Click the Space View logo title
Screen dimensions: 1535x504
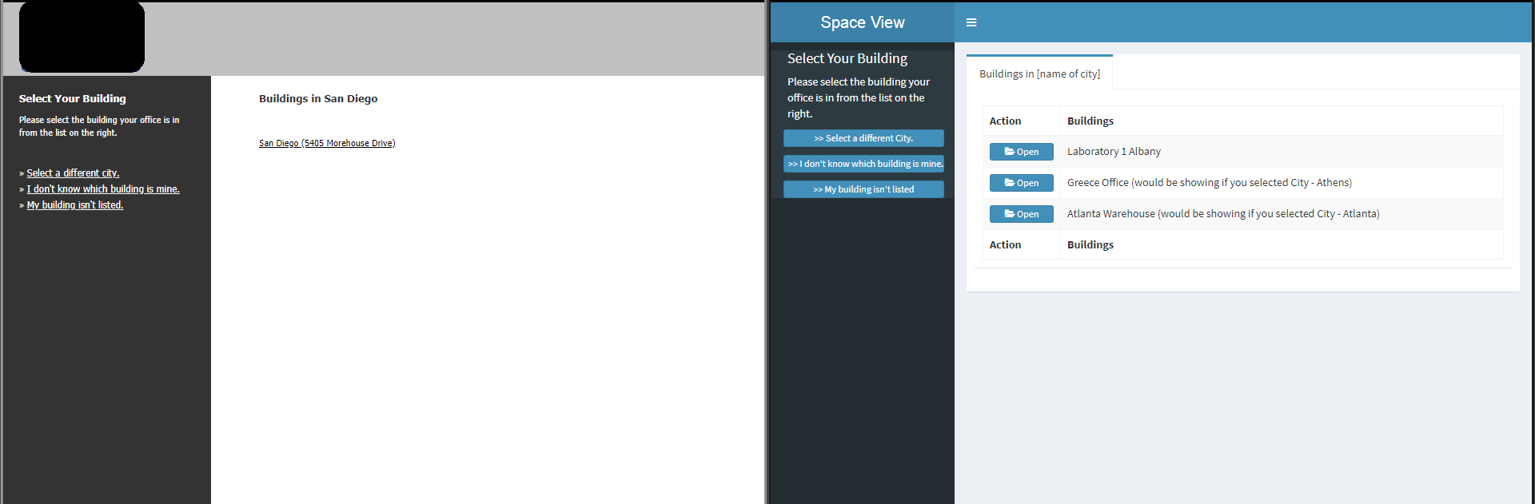tap(862, 22)
